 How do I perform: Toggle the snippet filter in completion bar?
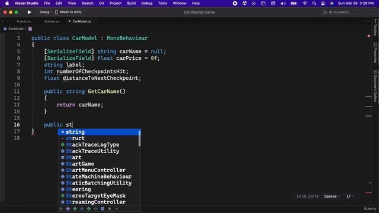[110, 209]
